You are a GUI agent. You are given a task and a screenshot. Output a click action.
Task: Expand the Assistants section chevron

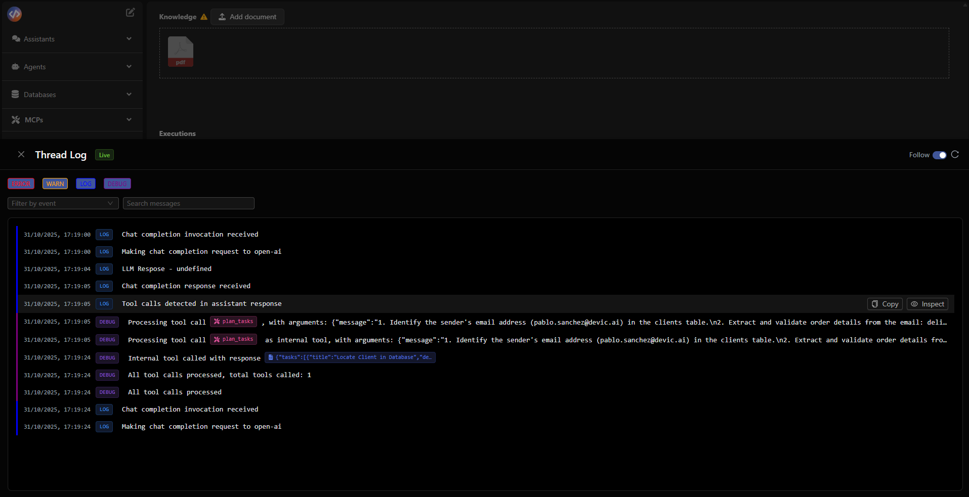click(x=129, y=39)
